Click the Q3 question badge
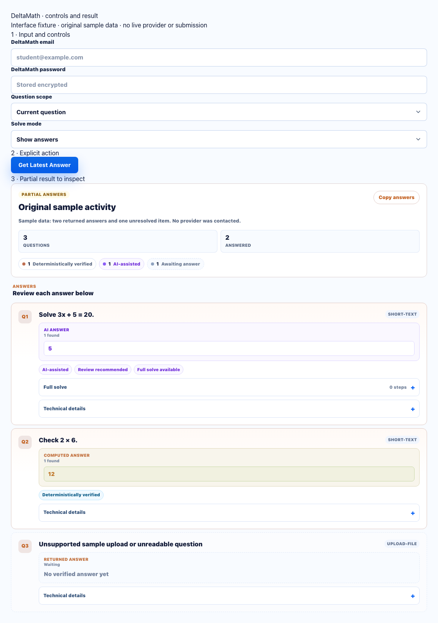 (x=25, y=546)
